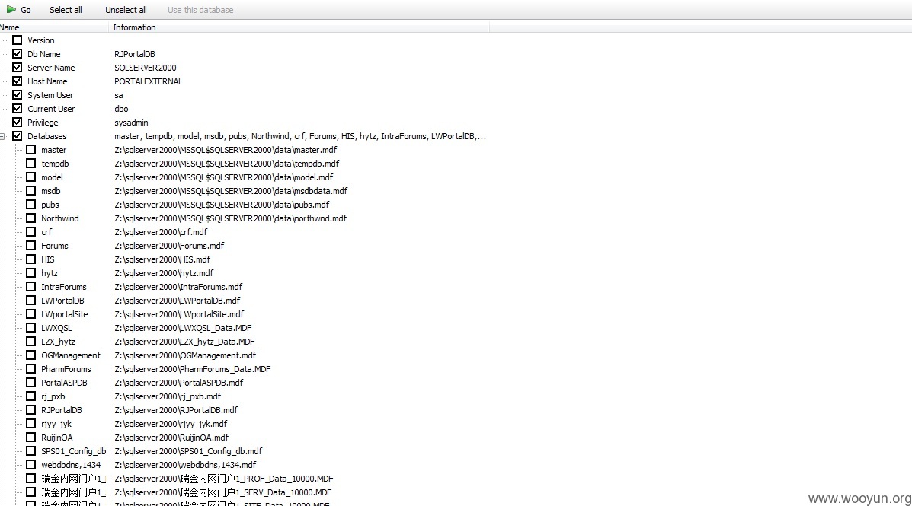Screen dimensions: 912x506
Task: Check the Northwind database checkbox
Action: [30, 218]
